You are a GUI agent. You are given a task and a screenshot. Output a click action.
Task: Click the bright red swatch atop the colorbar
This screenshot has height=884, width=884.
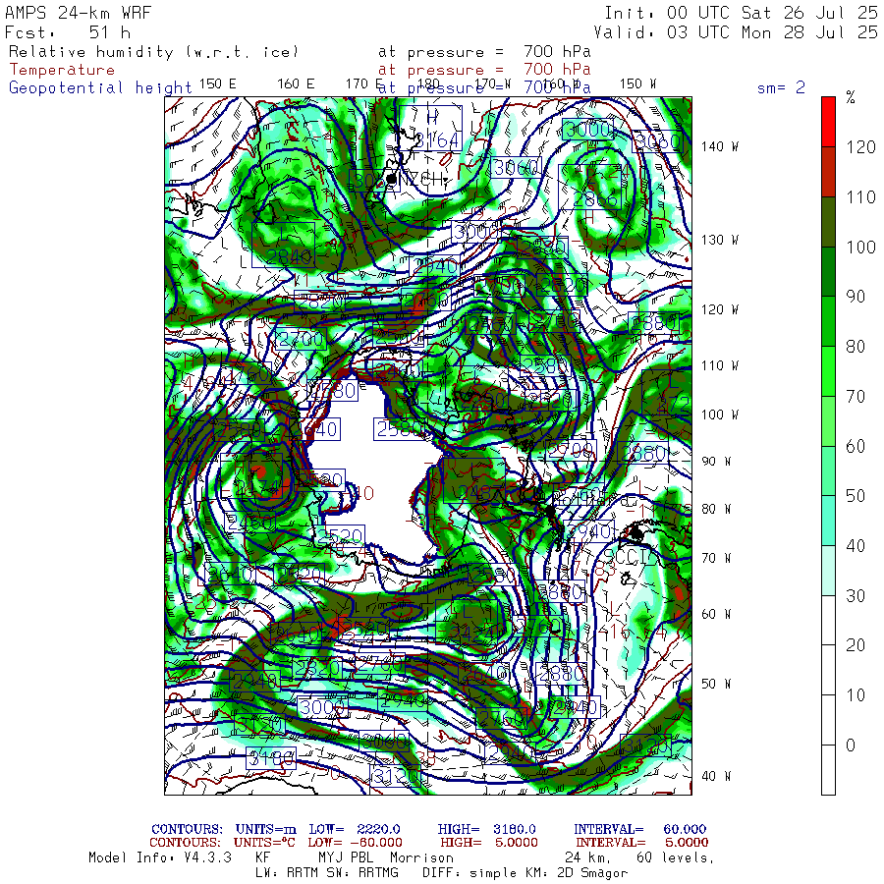click(828, 122)
